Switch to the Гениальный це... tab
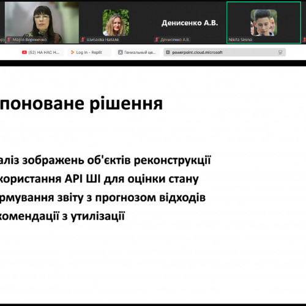306x306 pixels. click(138, 53)
